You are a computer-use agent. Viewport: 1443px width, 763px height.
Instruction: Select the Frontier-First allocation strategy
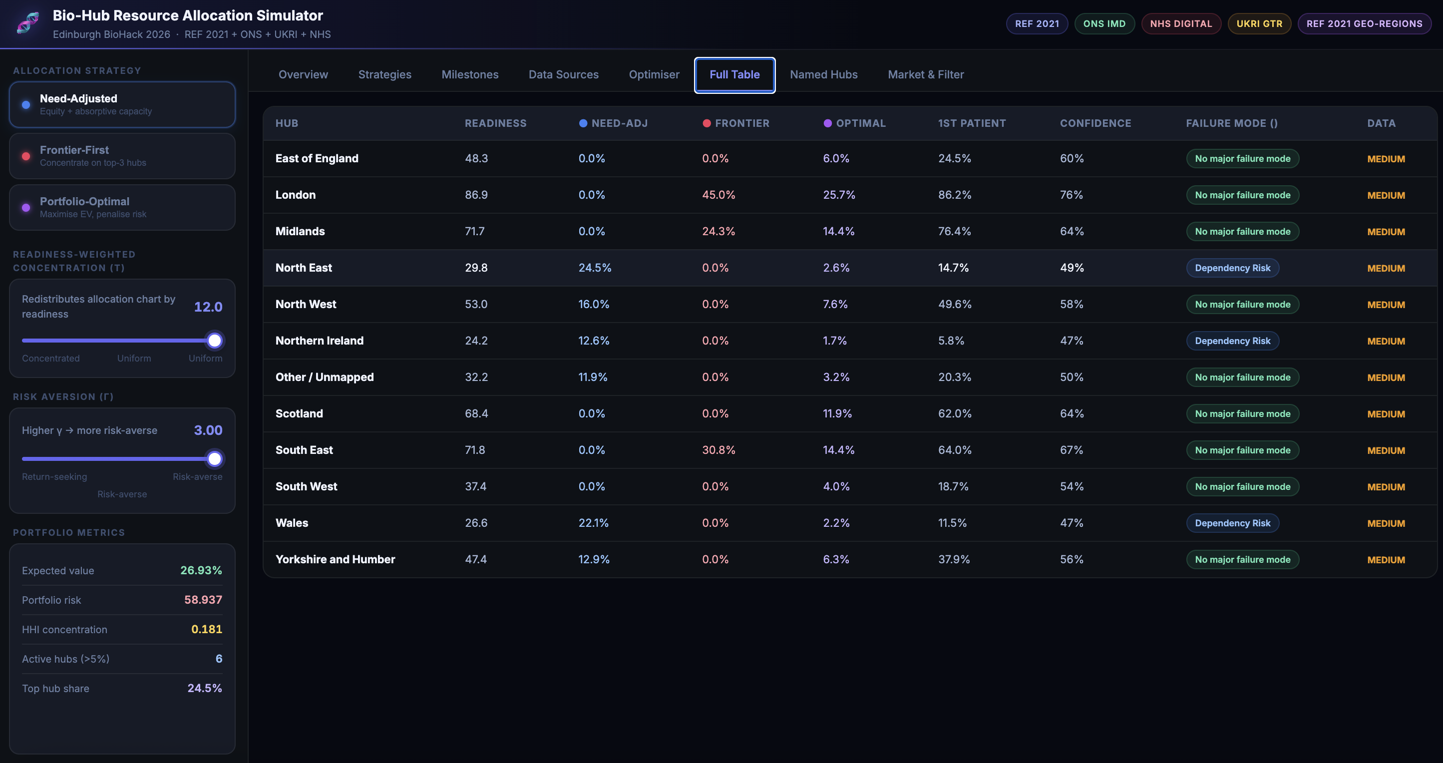122,156
